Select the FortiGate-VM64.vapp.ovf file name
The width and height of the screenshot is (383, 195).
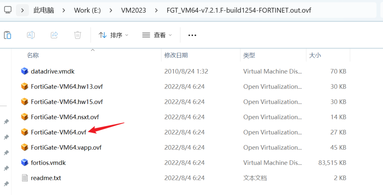pyautogui.click(x=66, y=148)
